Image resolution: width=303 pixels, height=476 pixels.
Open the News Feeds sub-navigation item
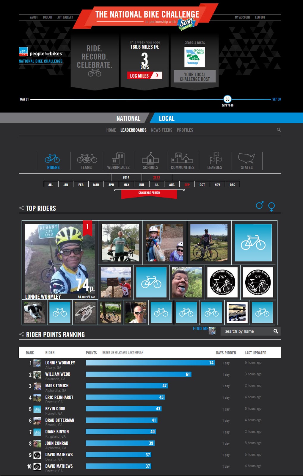click(161, 130)
